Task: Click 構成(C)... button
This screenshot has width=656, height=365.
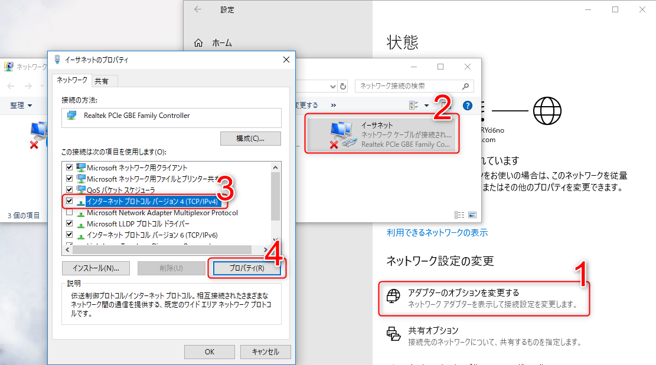Action: [250, 139]
